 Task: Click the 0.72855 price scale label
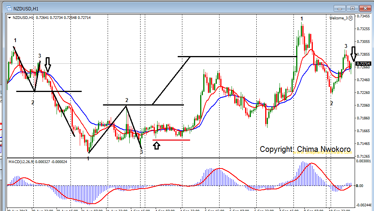(x=363, y=54)
